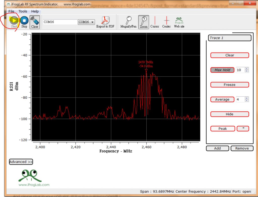Image resolution: width=258 pixels, height=197 pixels.
Task: Click the -60 RSSI axis label
Action: pyautogui.click(x=24, y=76)
